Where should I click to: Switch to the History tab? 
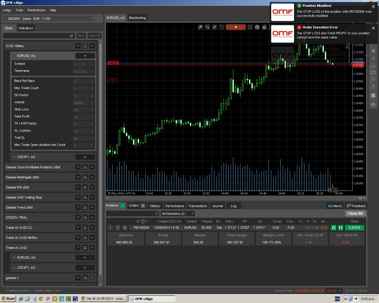[155, 206]
